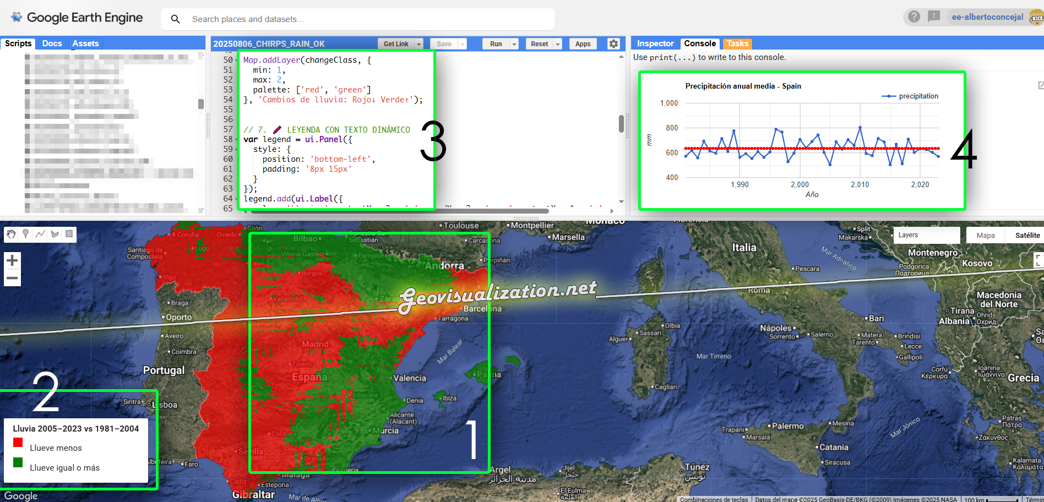Select the draw polygon shape tool
Image resolution: width=1044 pixels, height=502 pixels.
click(x=55, y=234)
